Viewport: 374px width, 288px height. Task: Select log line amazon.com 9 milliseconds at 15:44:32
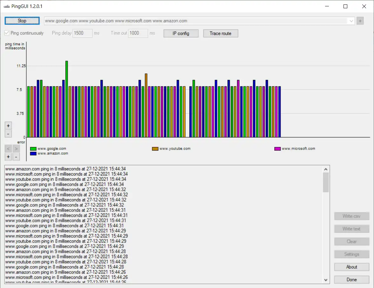point(65,190)
